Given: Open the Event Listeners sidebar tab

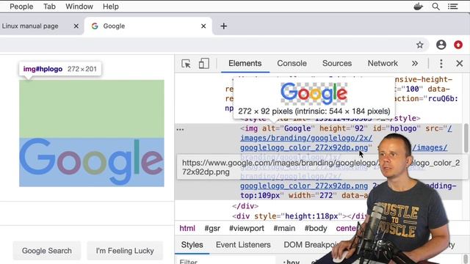Looking at the screenshot, I should [x=243, y=245].
